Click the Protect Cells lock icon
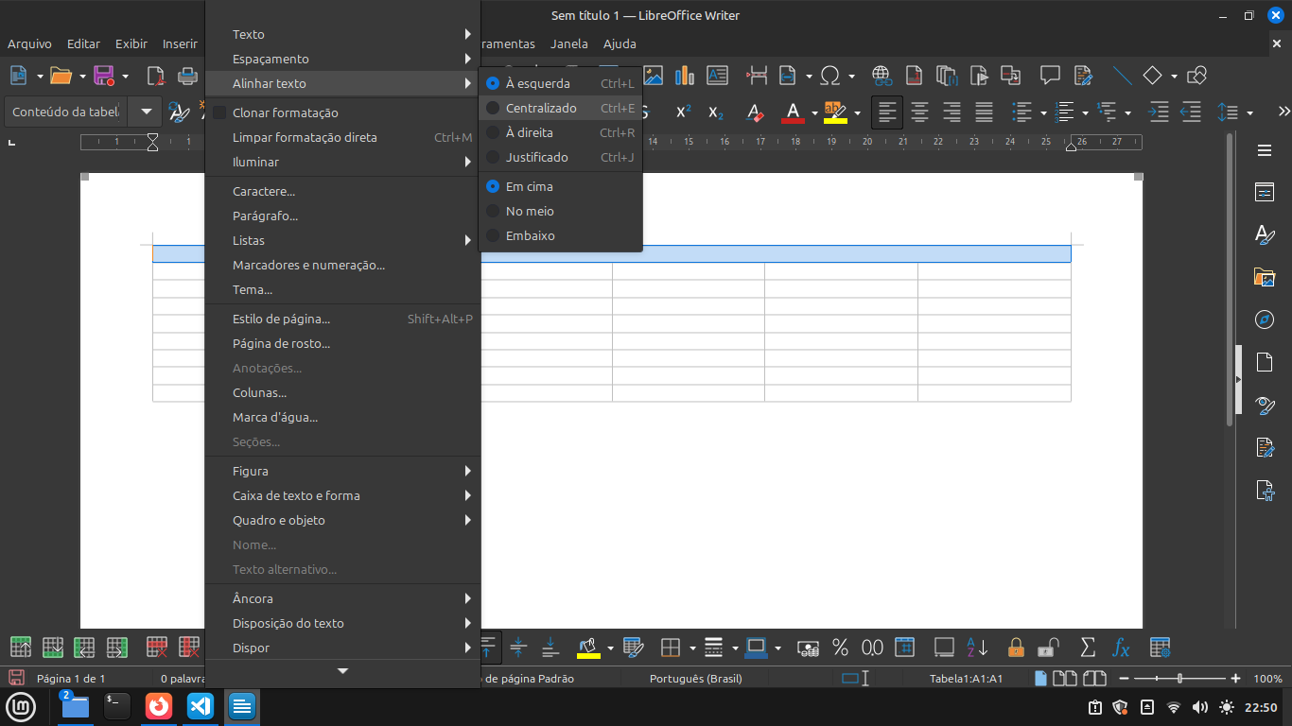Viewport: 1292px width, 726px height. 1016,648
